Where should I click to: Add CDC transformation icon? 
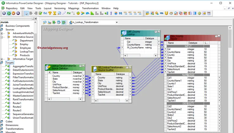148,13
